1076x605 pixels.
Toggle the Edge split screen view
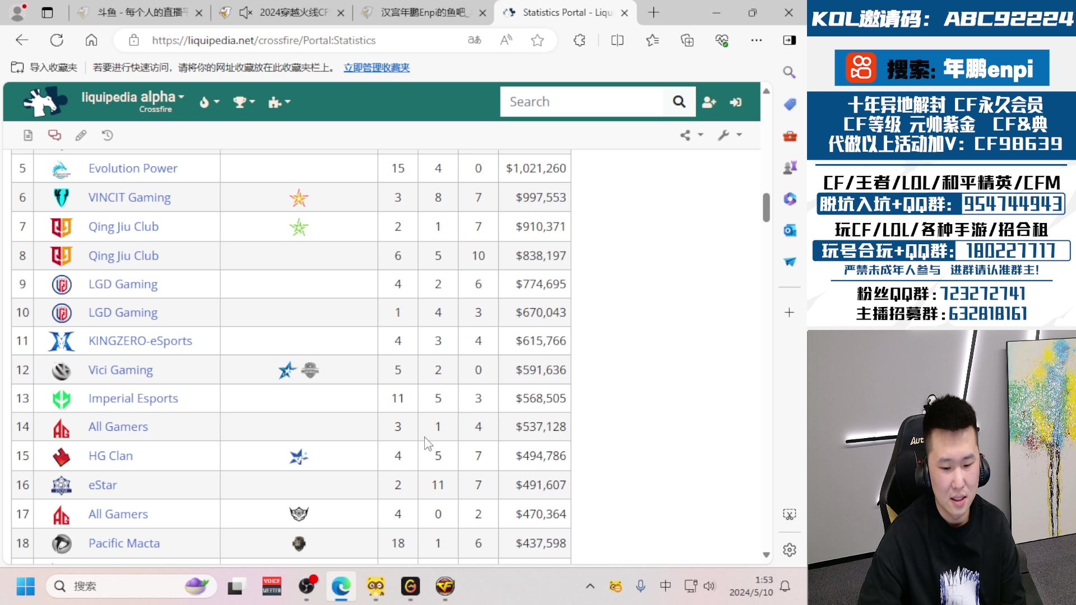point(617,40)
